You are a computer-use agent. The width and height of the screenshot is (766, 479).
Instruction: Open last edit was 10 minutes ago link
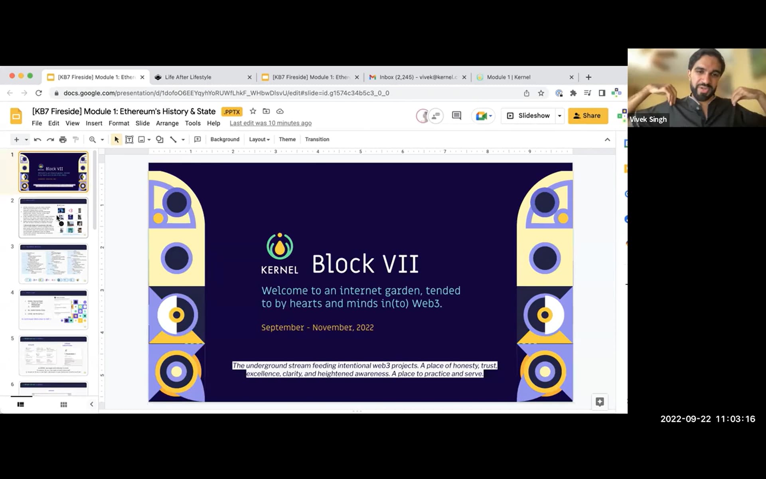click(270, 123)
